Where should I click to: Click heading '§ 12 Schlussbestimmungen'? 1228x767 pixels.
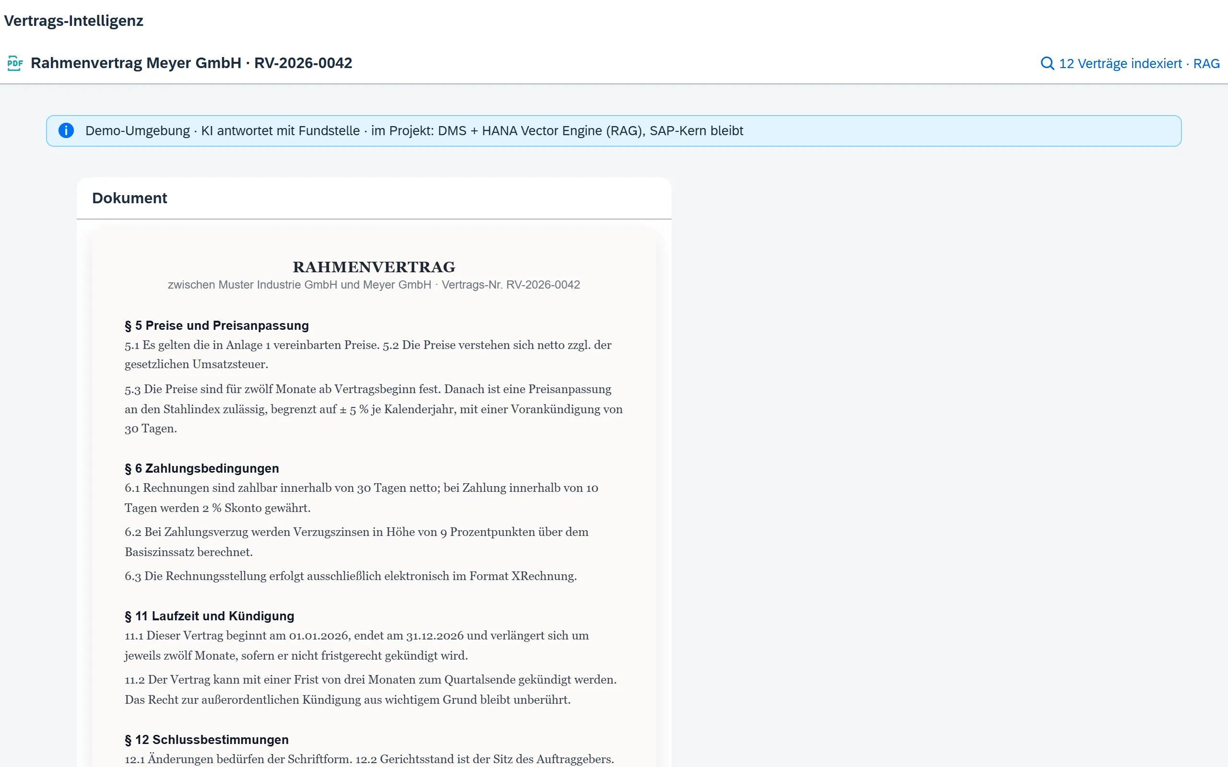pyautogui.click(x=207, y=740)
